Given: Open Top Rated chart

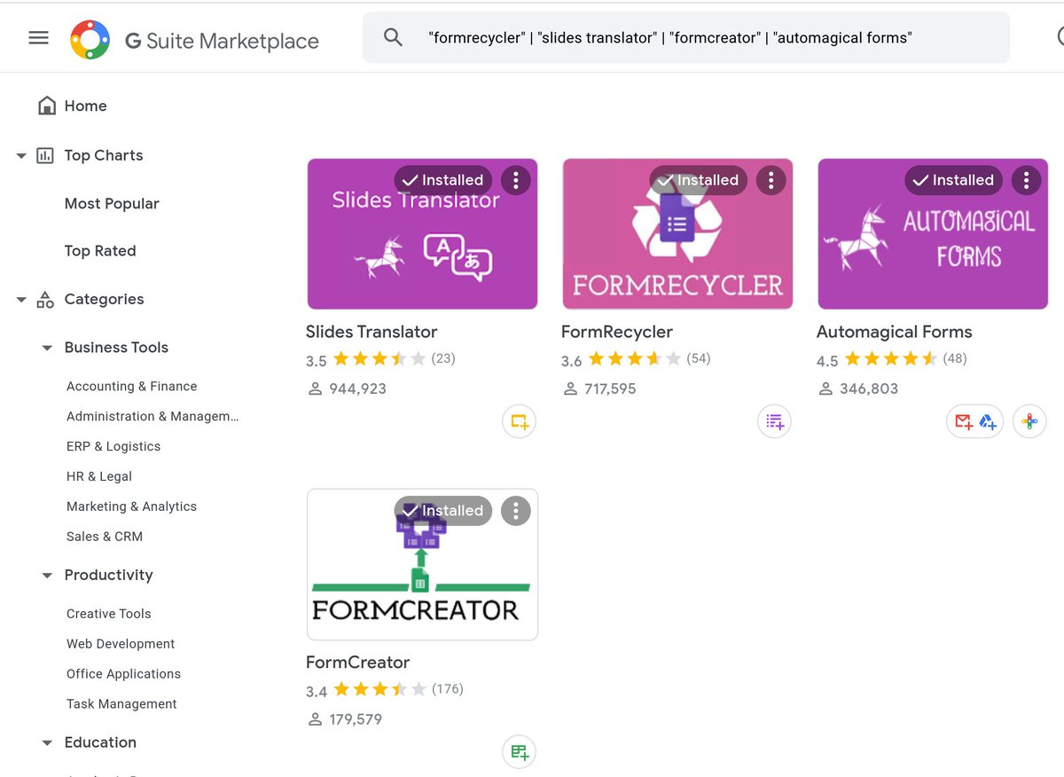Looking at the screenshot, I should coord(100,251).
